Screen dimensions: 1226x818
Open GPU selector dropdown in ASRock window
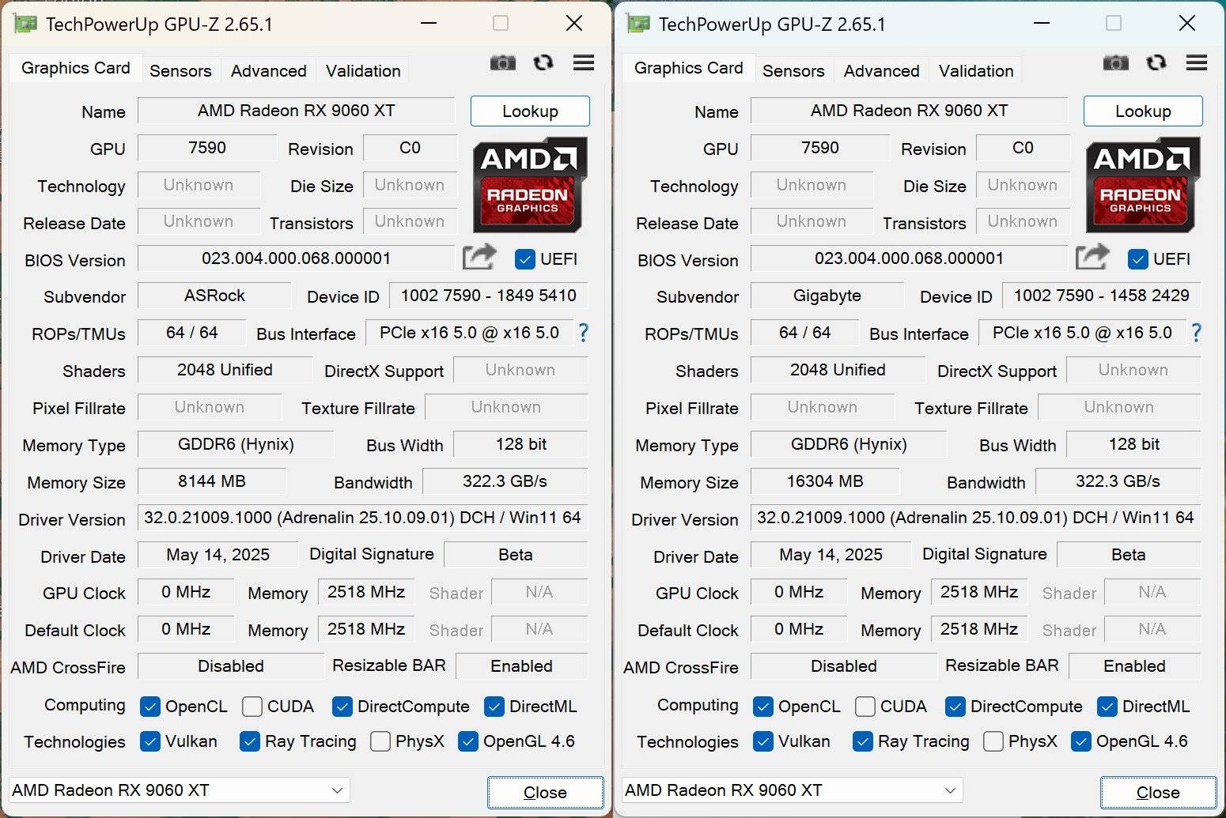180,790
